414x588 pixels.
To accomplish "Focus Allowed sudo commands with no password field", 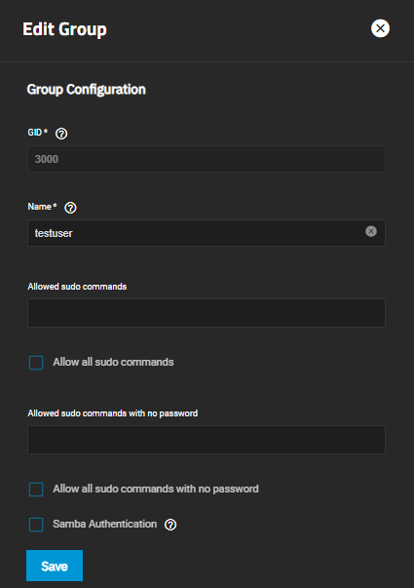I will pyautogui.click(x=207, y=440).
